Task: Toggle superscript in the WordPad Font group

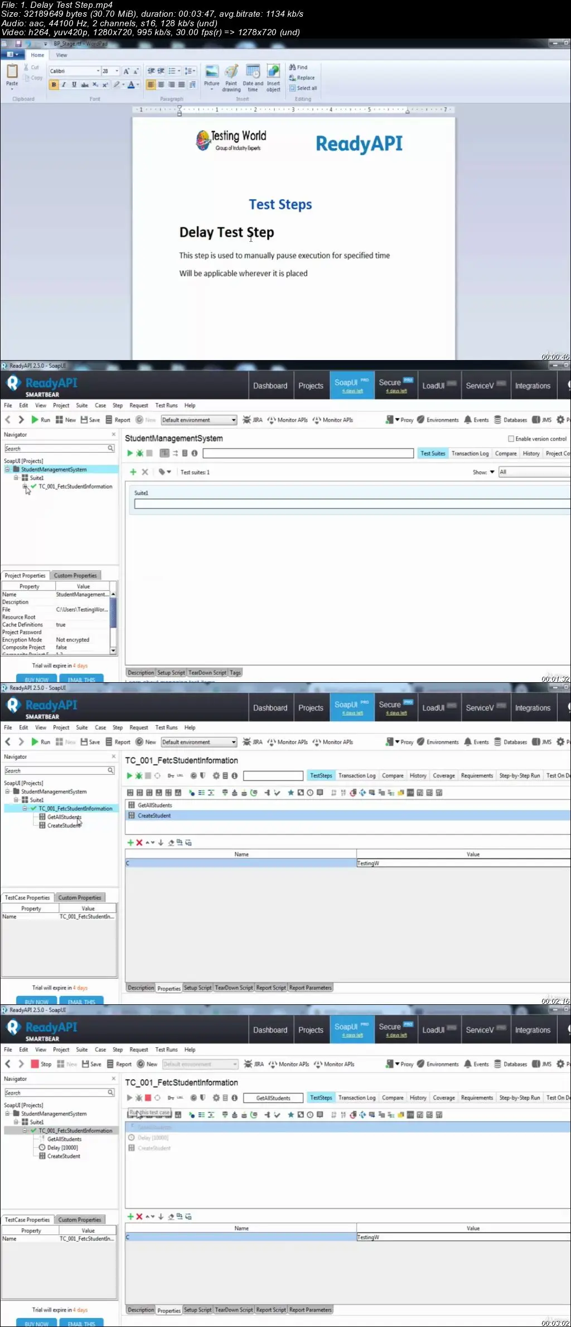Action: click(105, 85)
